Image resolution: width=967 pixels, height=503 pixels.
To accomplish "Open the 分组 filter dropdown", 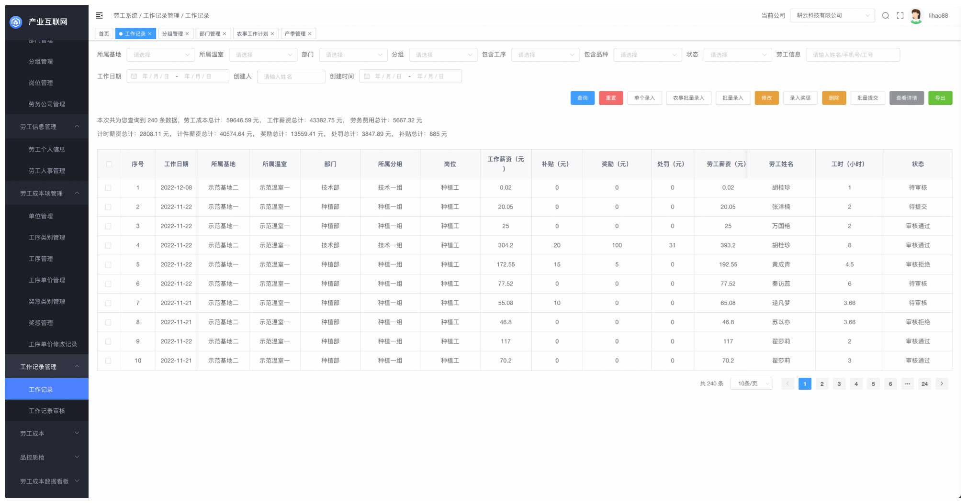I will click(x=443, y=55).
